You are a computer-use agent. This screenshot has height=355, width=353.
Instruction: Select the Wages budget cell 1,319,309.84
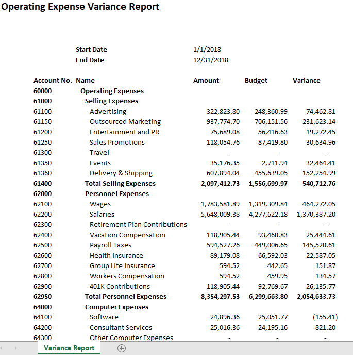pos(268,204)
